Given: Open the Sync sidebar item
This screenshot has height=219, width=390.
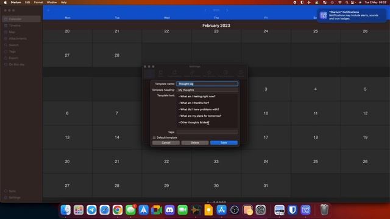Looking at the screenshot, I should tap(21, 191).
